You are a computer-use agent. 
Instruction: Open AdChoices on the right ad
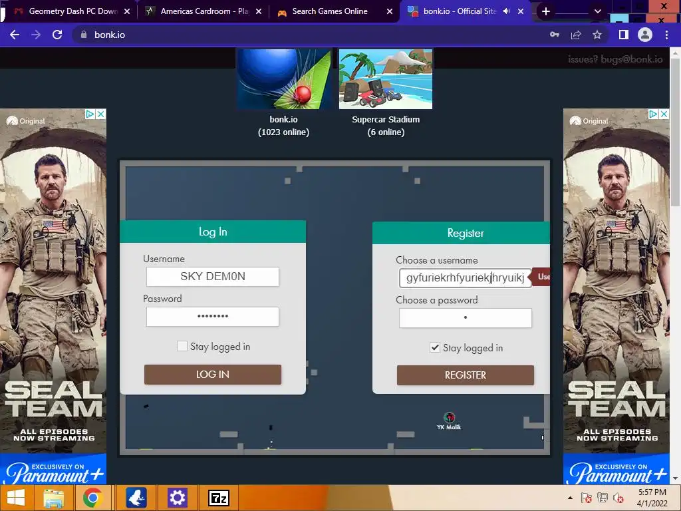click(x=653, y=114)
